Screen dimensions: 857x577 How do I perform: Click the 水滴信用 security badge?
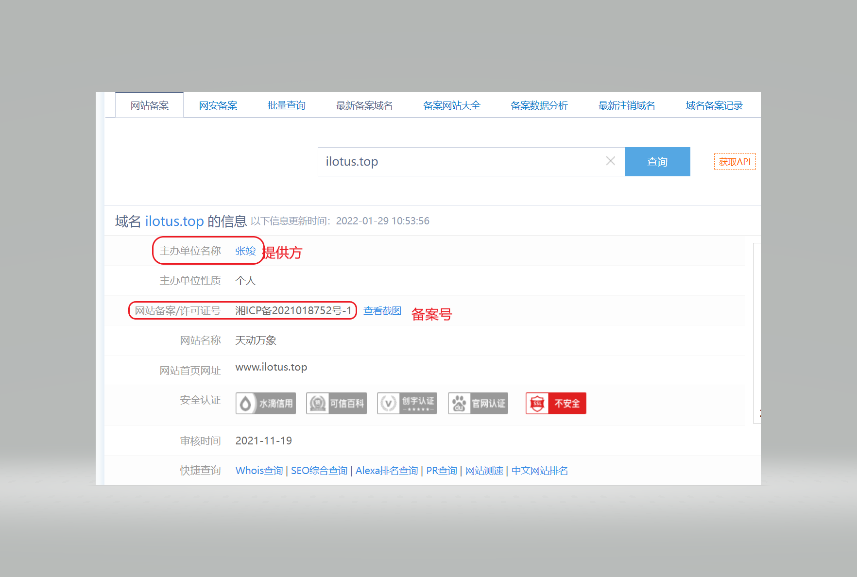[x=265, y=403]
